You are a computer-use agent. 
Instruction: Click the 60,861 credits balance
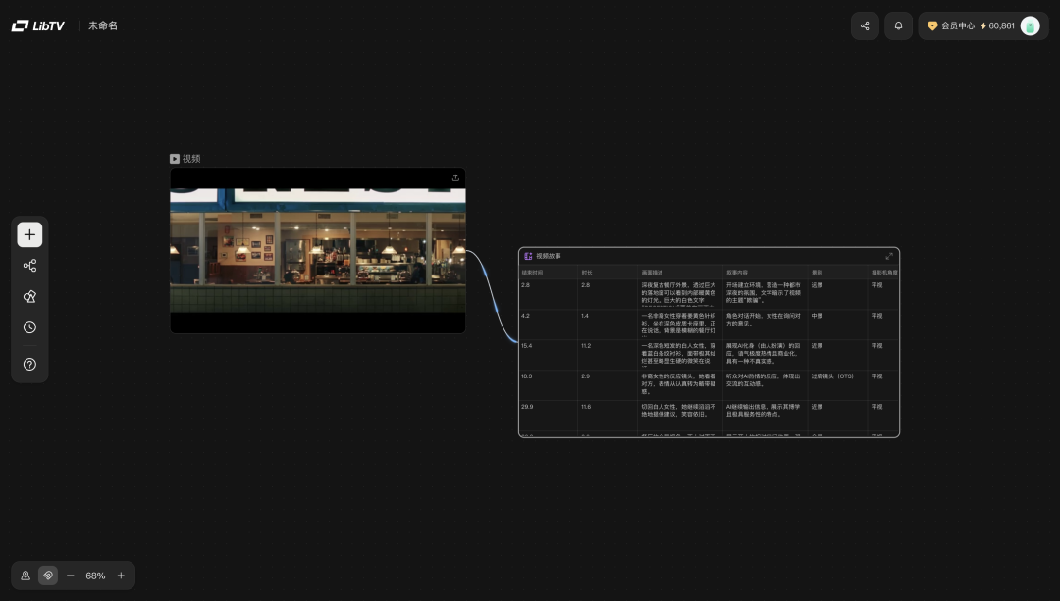coord(997,25)
